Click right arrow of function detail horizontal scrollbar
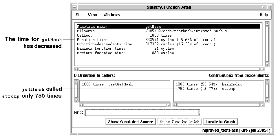The width and height of the screenshot is (278, 138). pos(262,69)
